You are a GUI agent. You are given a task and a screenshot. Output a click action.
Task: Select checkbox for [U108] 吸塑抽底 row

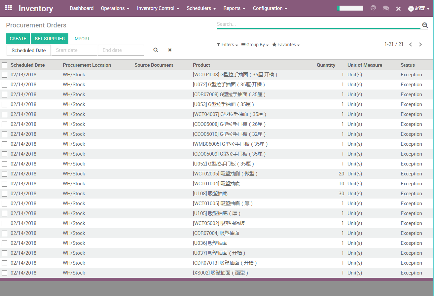pos(4,194)
